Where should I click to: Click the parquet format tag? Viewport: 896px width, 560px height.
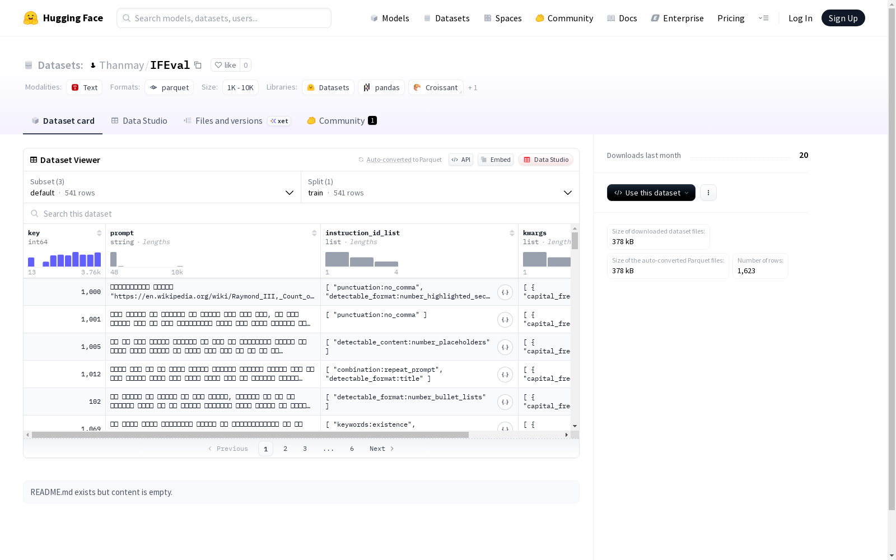[x=169, y=87]
